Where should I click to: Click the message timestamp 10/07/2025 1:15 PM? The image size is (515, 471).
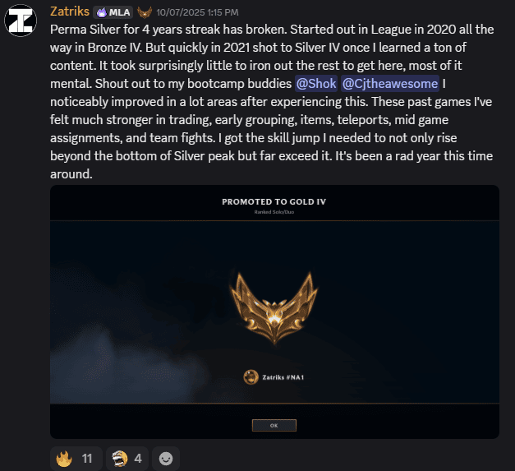pyautogui.click(x=197, y=12)
